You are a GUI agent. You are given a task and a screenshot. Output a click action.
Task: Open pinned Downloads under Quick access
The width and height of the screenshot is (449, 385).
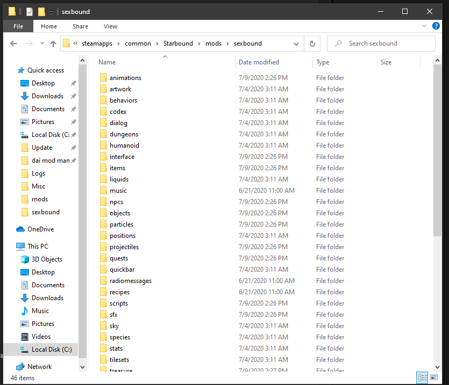tap(47, 96)
